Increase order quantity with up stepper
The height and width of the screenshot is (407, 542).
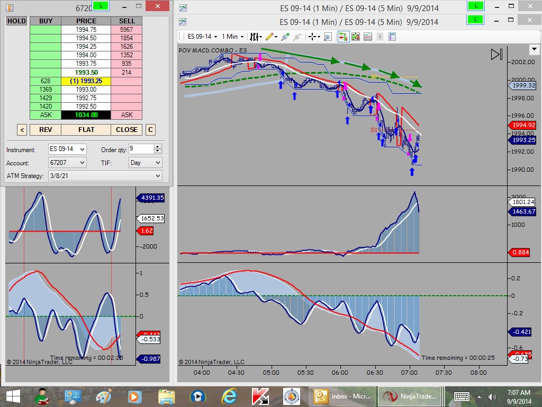click(158, 147)
